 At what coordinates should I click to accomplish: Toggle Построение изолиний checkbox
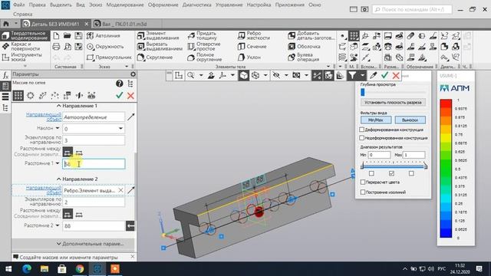(x=363, y=192)
